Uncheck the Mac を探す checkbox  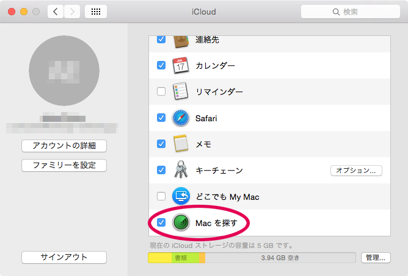(x=161, y=222)
